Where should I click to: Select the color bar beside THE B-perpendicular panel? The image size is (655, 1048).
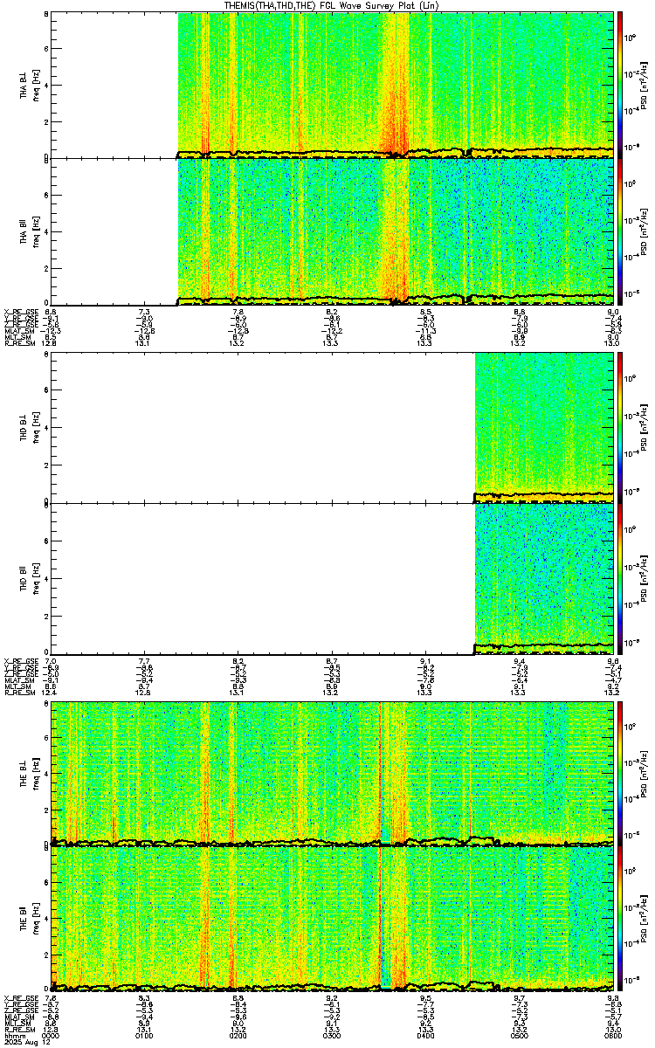[620, 773]
